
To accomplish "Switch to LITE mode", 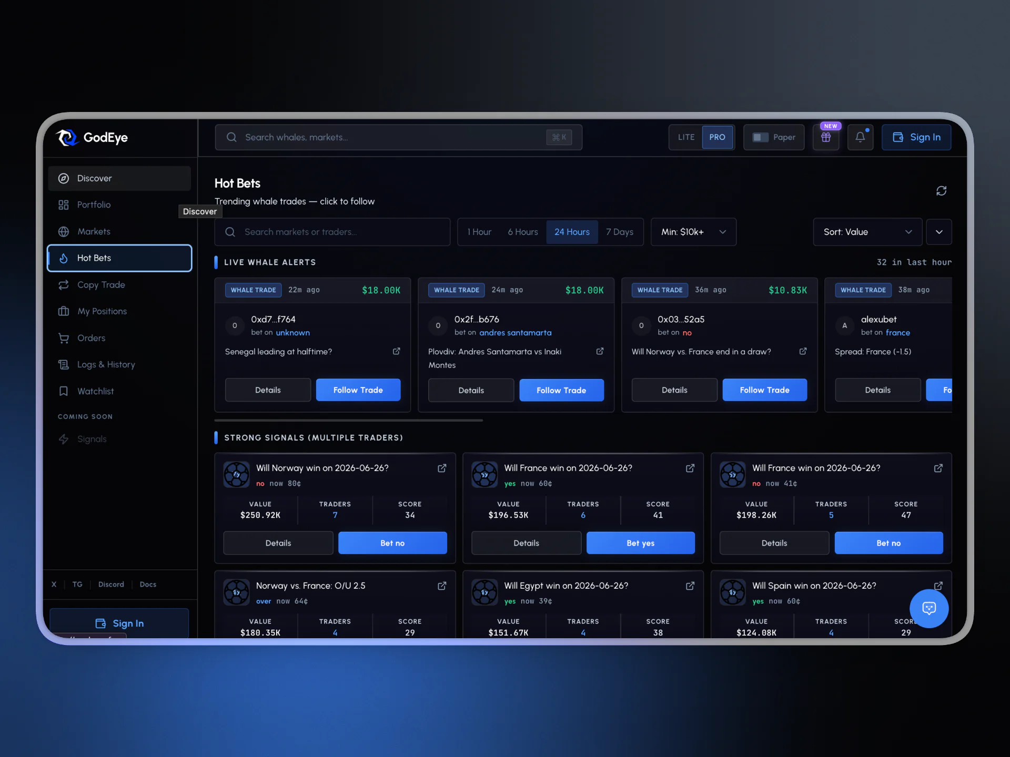I will pyautogui.click(x=686, y=137).
